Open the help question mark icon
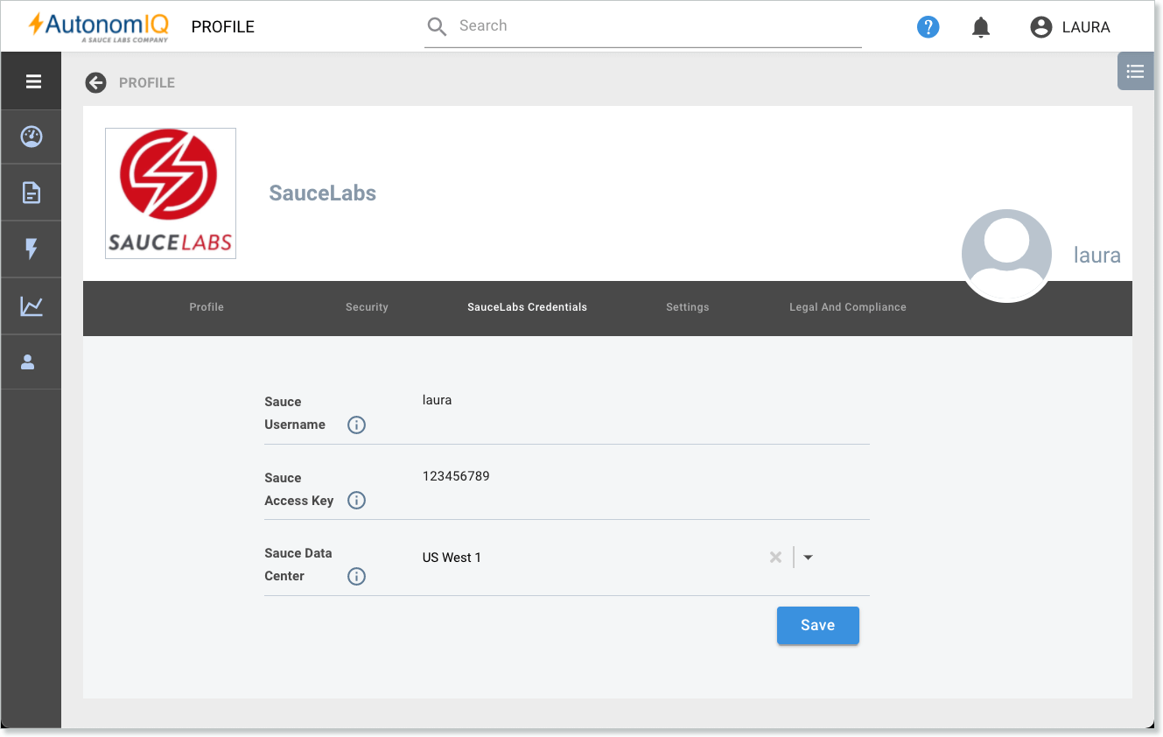1163x737 pixels. 928,27
